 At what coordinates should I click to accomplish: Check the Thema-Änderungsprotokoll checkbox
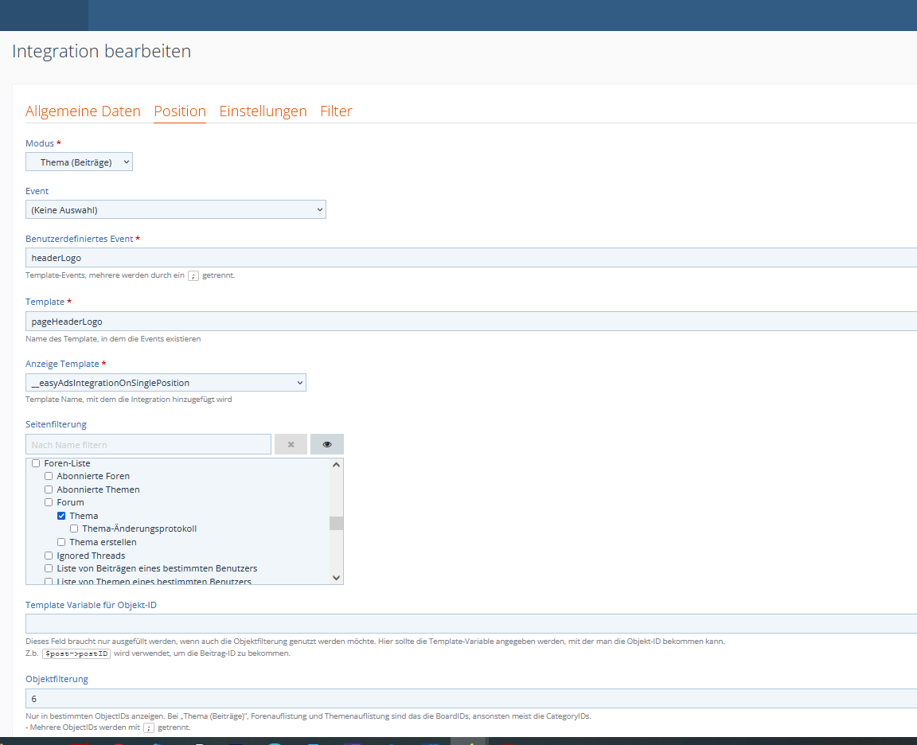point(74,529)
